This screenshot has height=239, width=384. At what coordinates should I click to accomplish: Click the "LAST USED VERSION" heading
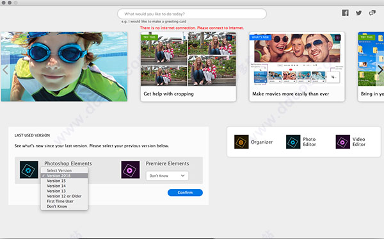pos(32,135)
